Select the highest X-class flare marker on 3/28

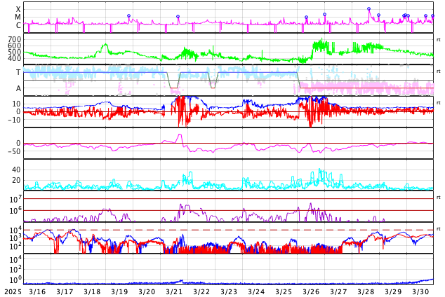click(368, 9)
